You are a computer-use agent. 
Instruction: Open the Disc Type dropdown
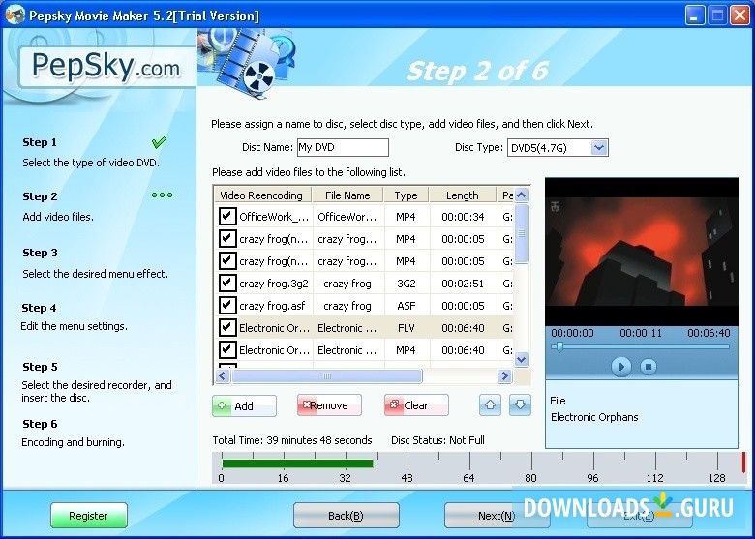pos(598,147)
